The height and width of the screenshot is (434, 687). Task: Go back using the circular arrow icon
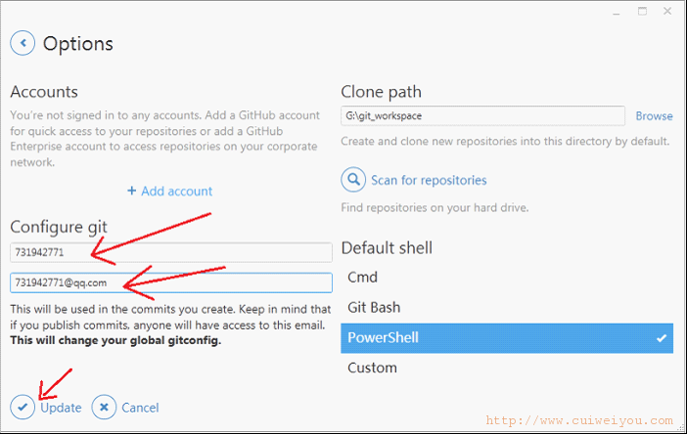point(23,43)
